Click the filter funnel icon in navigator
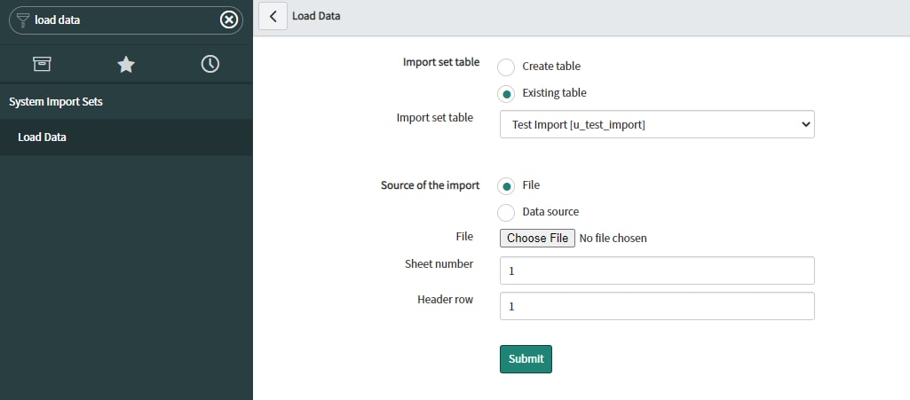The width and height of the screenshot is (910, 400). (22, 20)
